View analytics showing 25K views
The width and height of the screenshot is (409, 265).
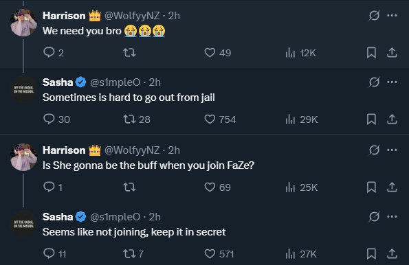[x=302, y=187]
